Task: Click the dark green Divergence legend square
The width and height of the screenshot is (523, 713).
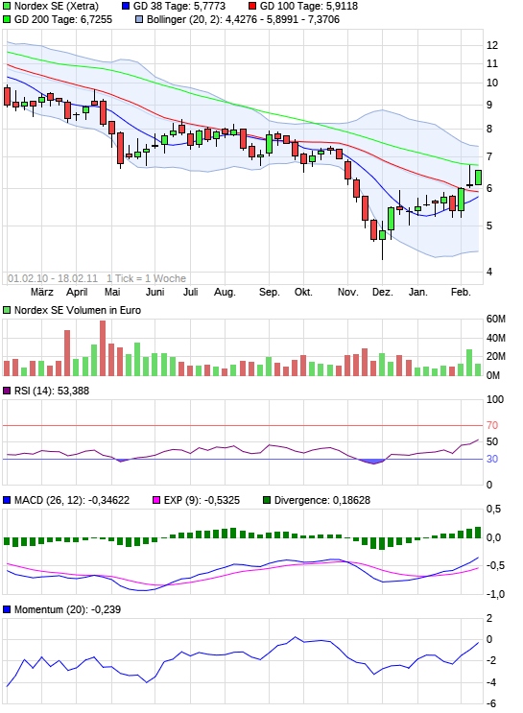Action: click(267, 500)
